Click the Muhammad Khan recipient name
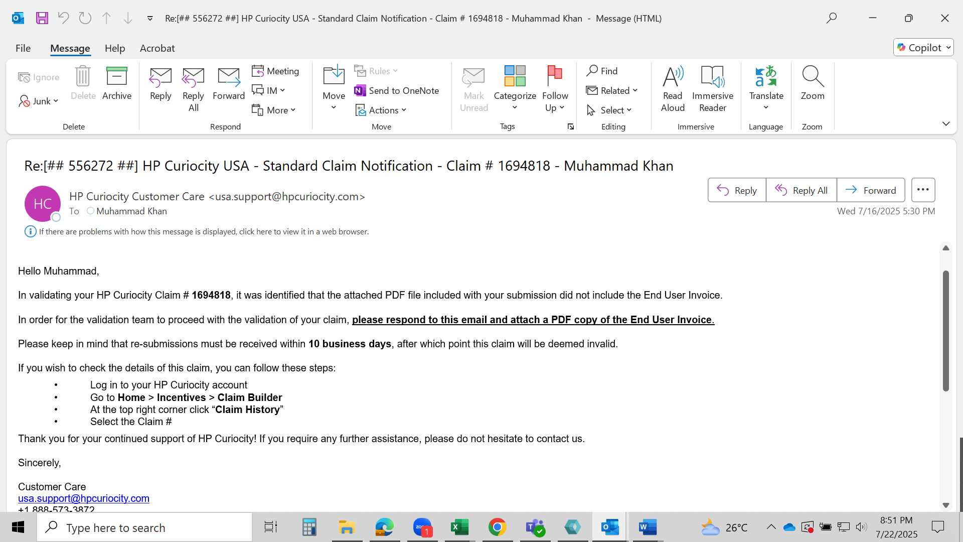 click(131, 211)
